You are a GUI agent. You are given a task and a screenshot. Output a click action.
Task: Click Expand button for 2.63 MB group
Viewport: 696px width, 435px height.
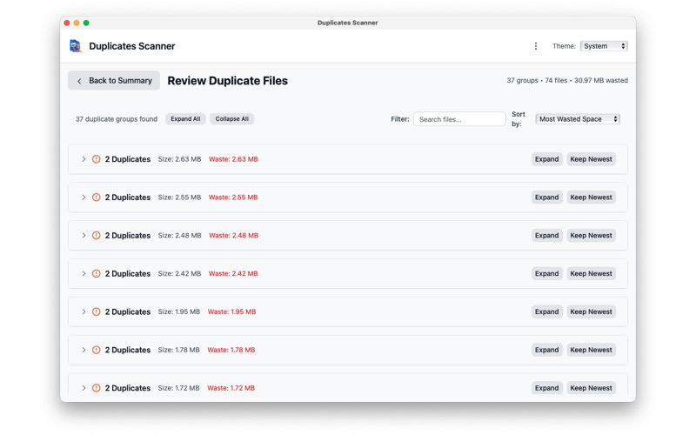coord(547,159)
